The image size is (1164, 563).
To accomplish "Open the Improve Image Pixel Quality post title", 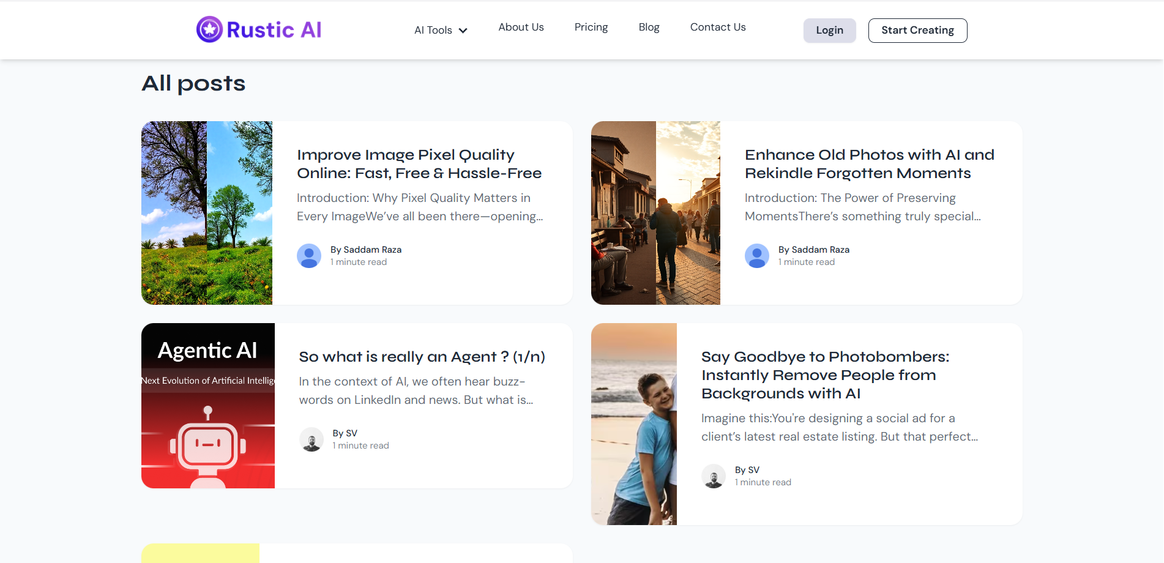I will coord(419,164).
